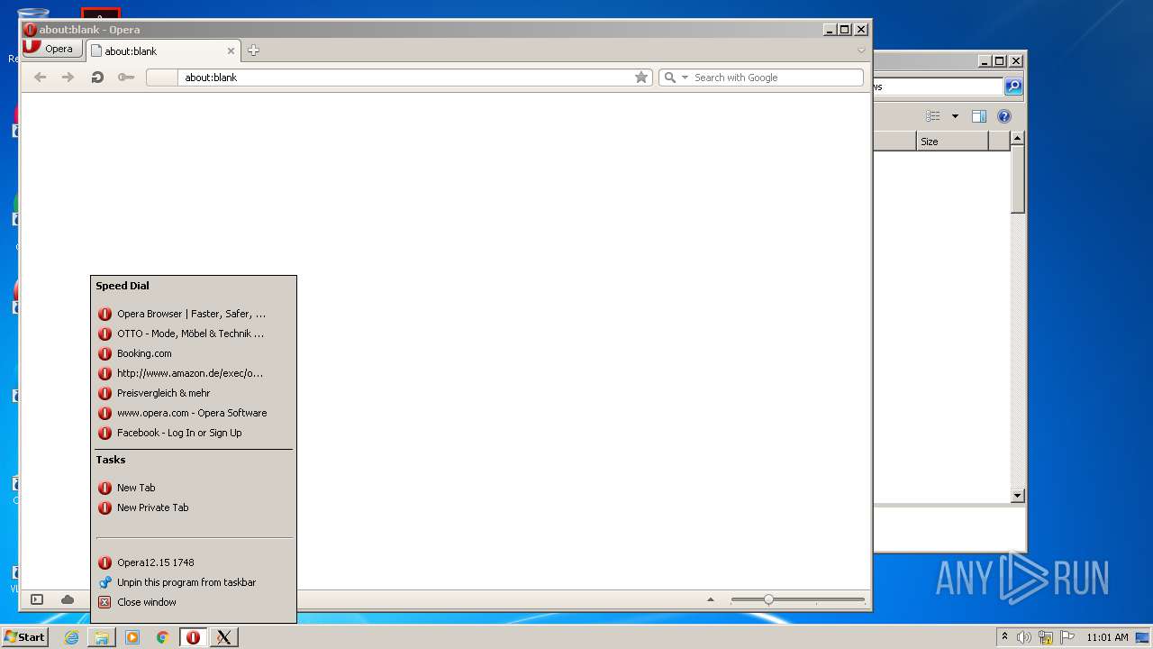
Task: Open Opera Browser Speed Dial entry
Action: (x=194, y=314)
